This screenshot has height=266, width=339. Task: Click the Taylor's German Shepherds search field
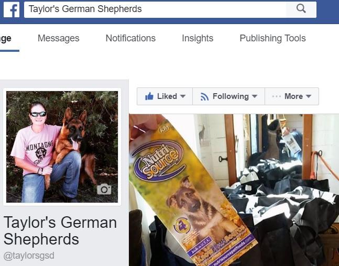pyautogui.click(x=155, y=9)
